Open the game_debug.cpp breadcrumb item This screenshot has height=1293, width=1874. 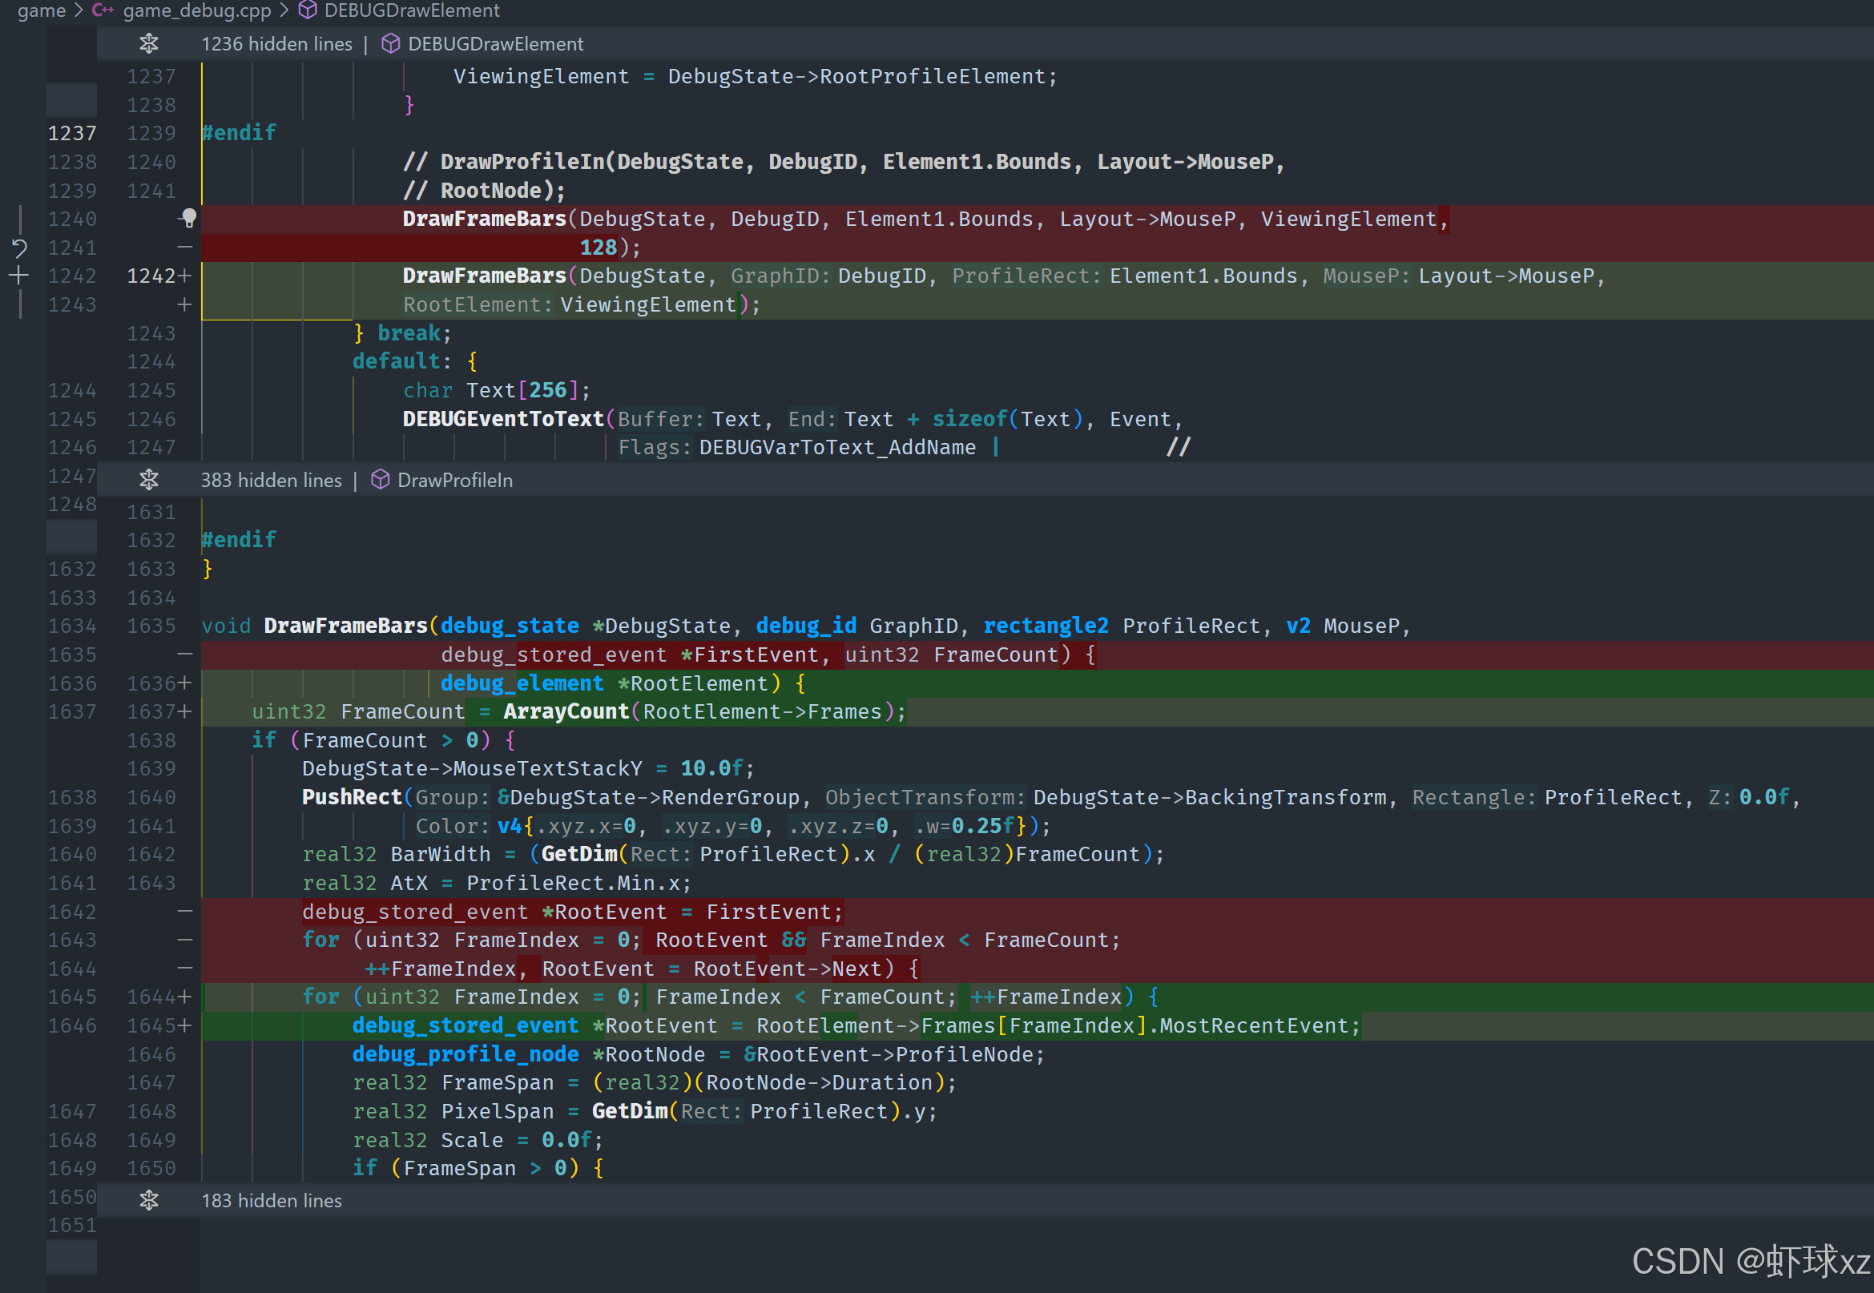pyautogui.click(x=196, y=10)
